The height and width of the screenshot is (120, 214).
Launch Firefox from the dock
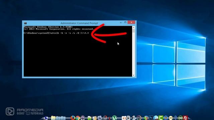pos(73,118)
